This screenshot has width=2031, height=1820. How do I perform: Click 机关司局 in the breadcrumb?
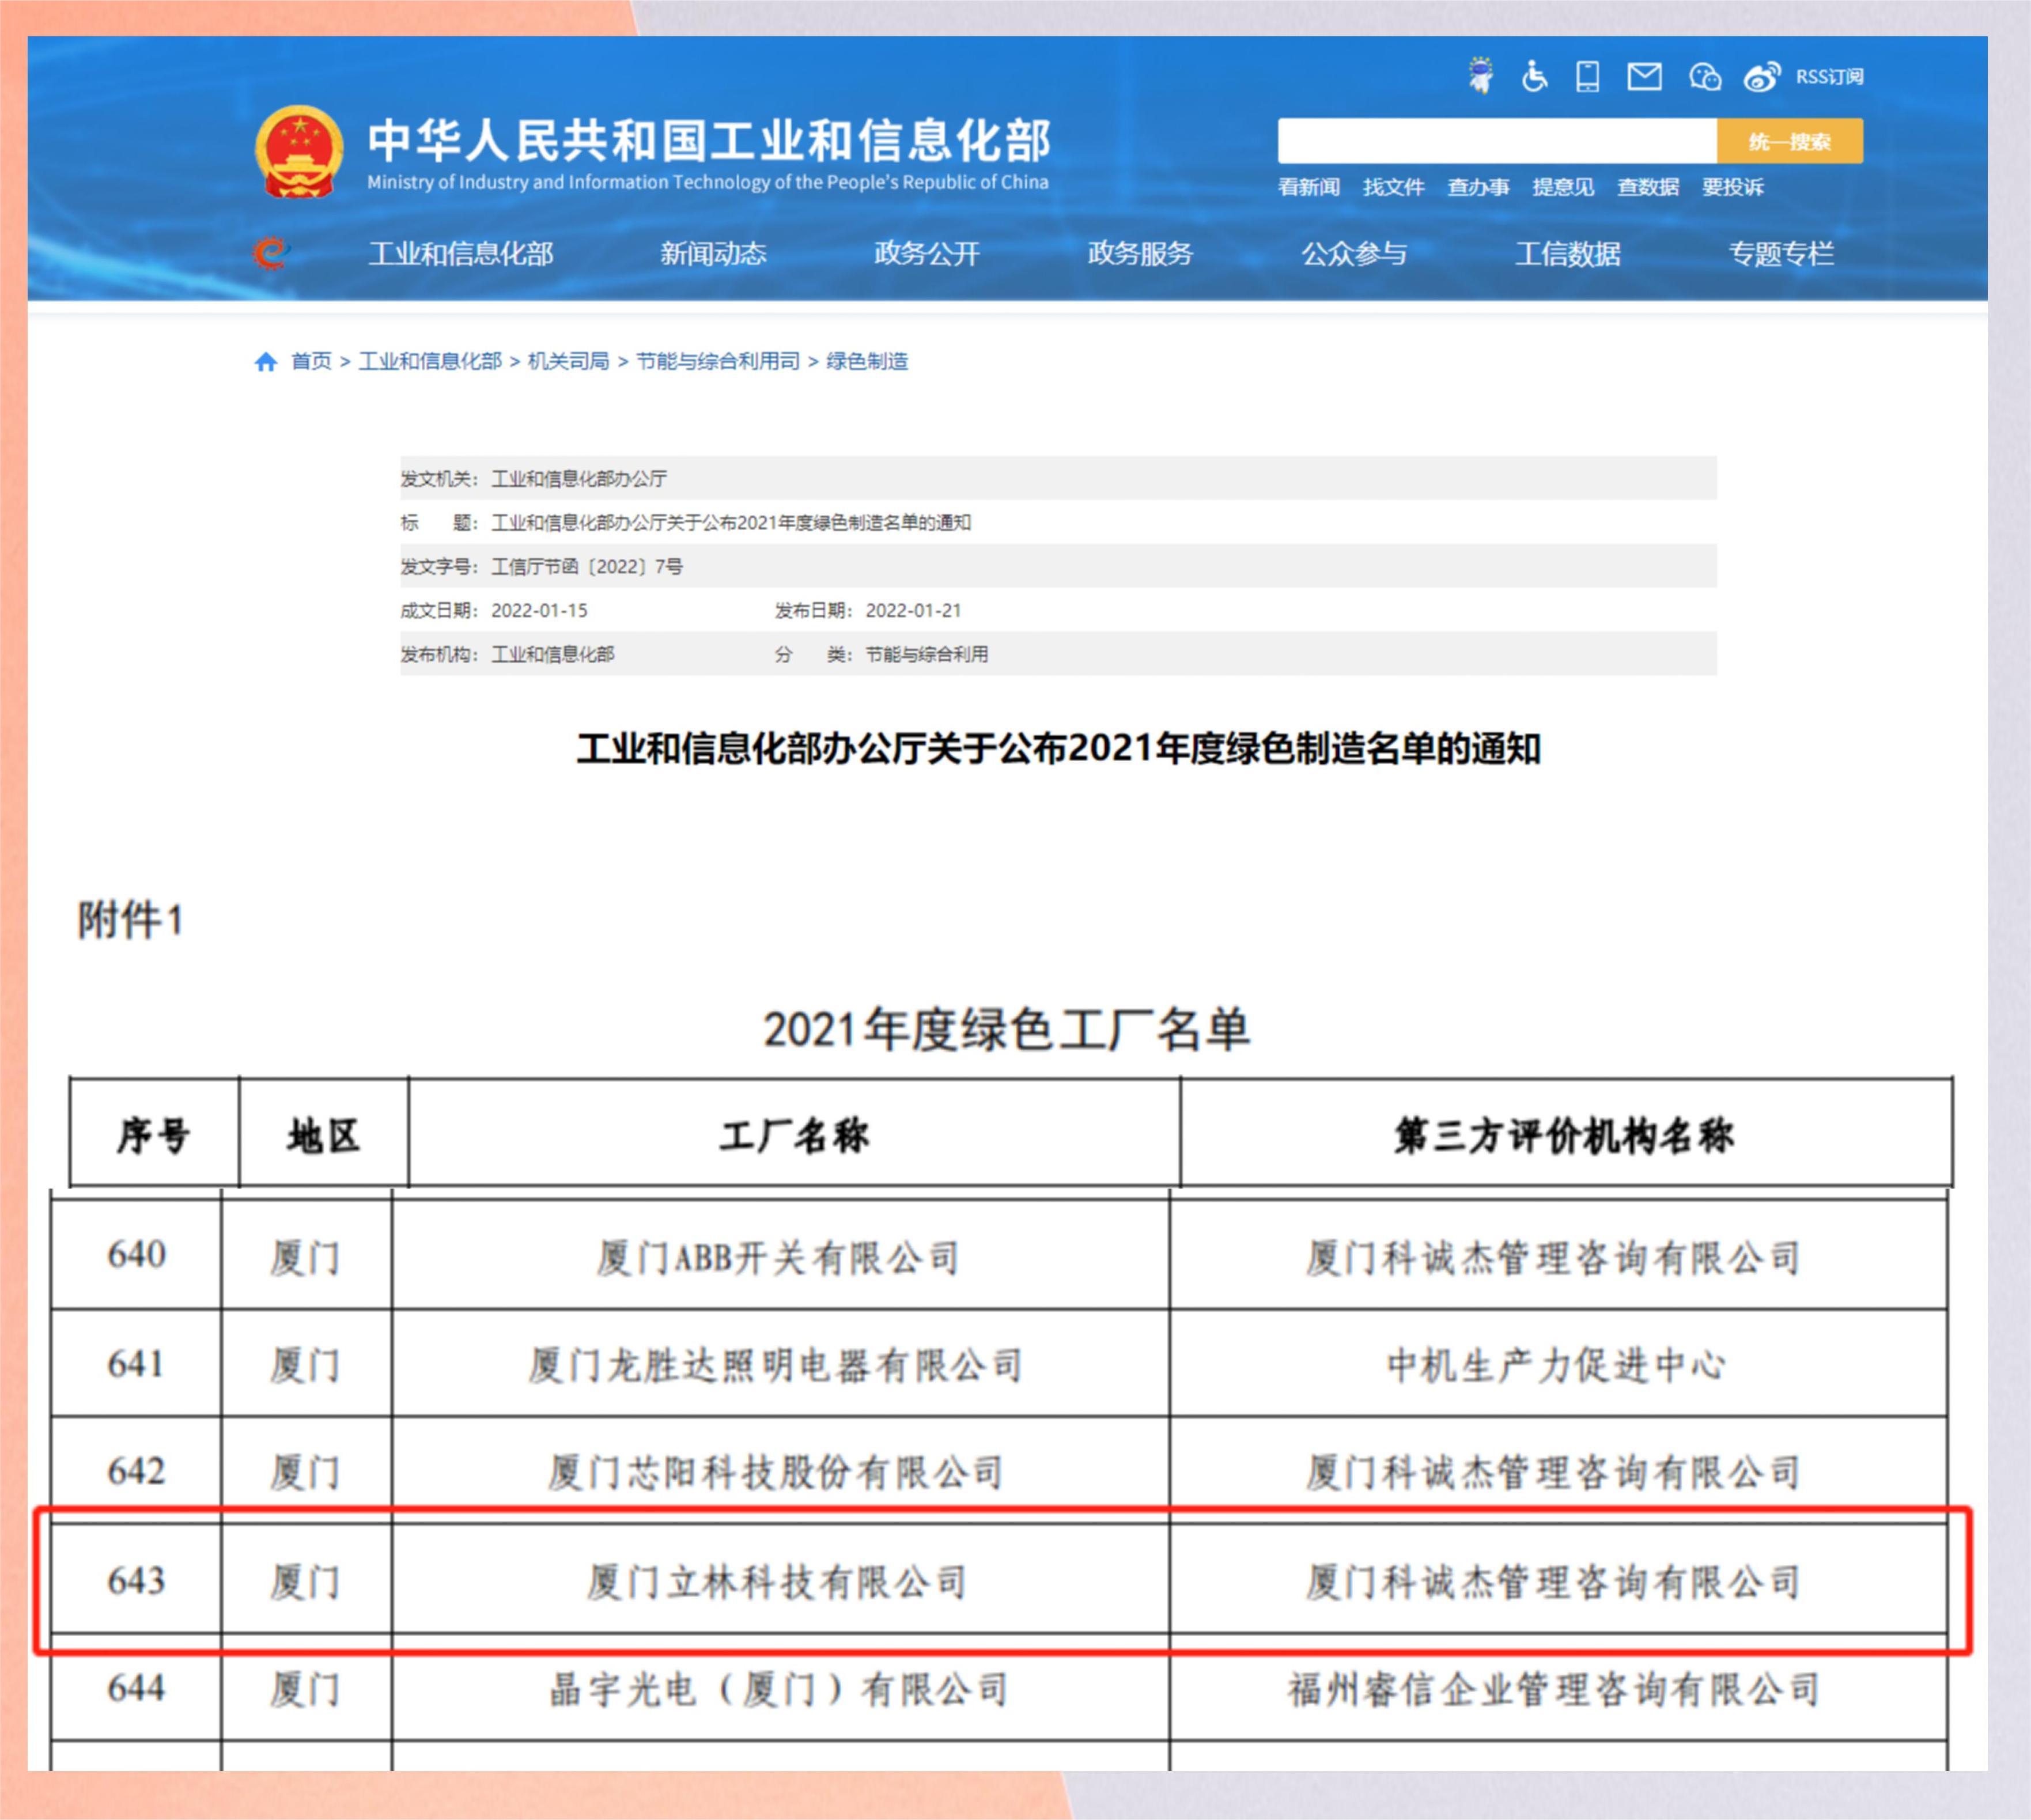(568, 361)
